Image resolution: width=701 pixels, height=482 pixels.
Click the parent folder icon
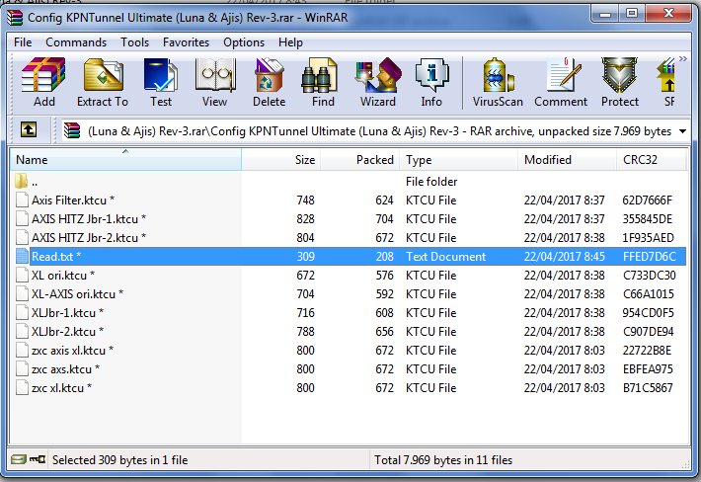click(x=21, y=181)
